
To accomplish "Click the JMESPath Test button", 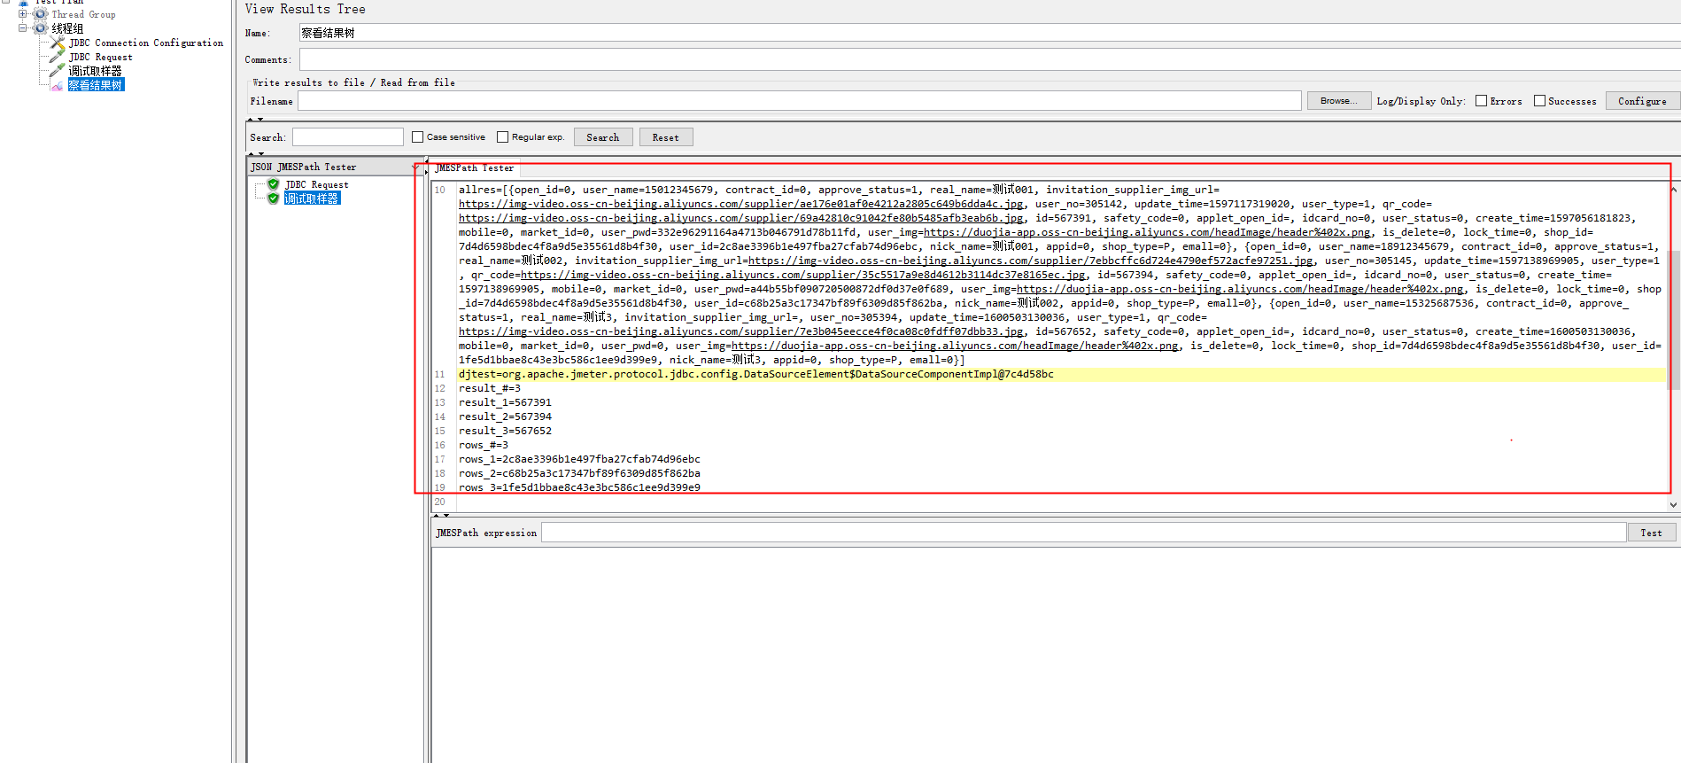I will click(x=1652, y=533).
